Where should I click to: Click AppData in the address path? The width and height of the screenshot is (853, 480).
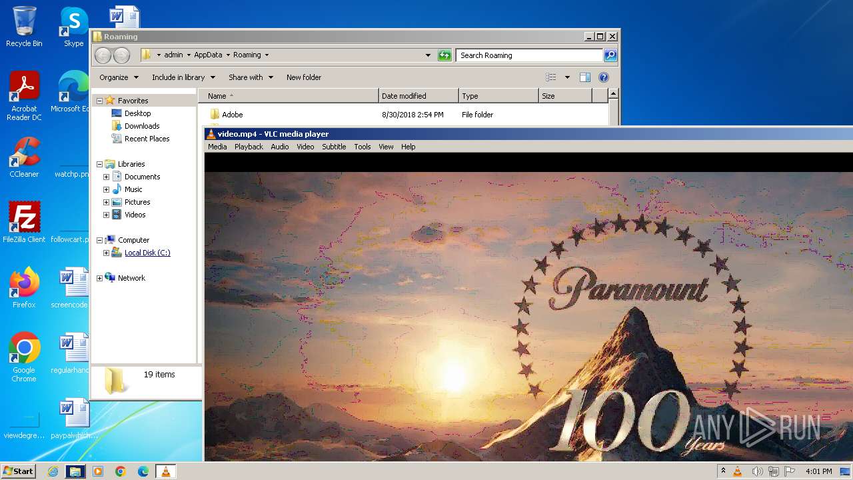pos(208,55)
